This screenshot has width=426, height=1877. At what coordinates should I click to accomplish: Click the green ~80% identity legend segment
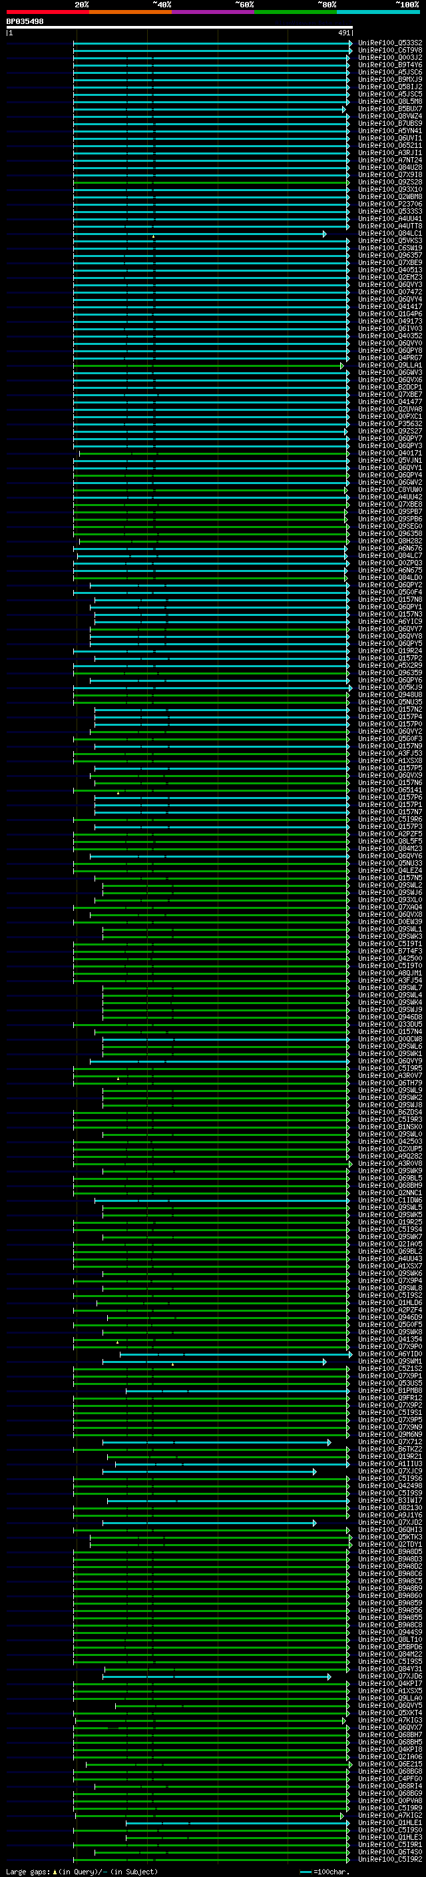click(x=296, y=12)
